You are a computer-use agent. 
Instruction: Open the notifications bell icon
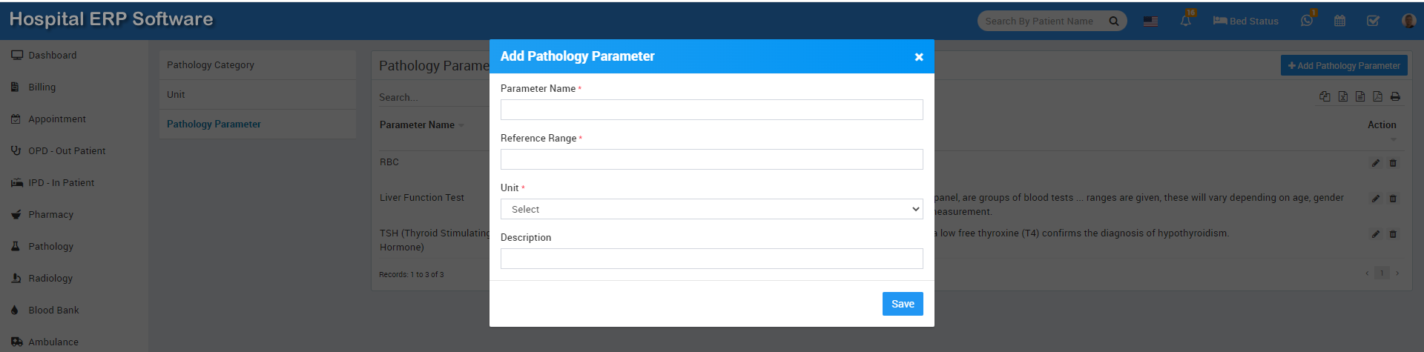1185,21
